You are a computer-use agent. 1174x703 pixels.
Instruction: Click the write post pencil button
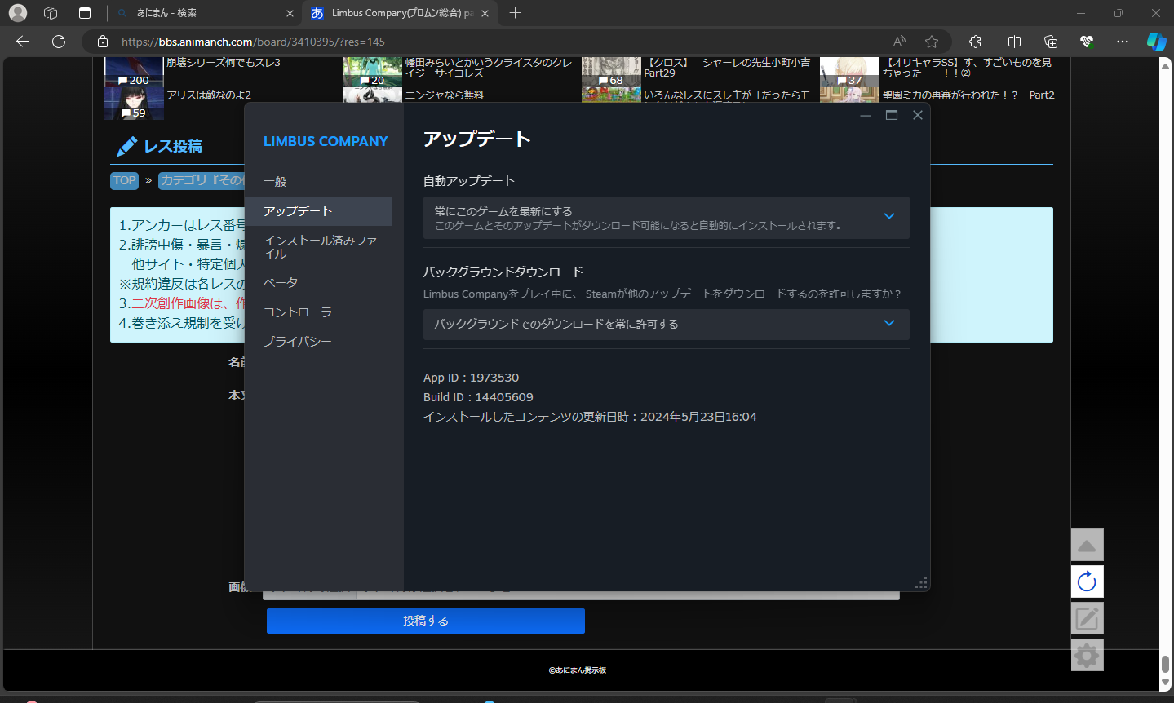[1087, 618]
